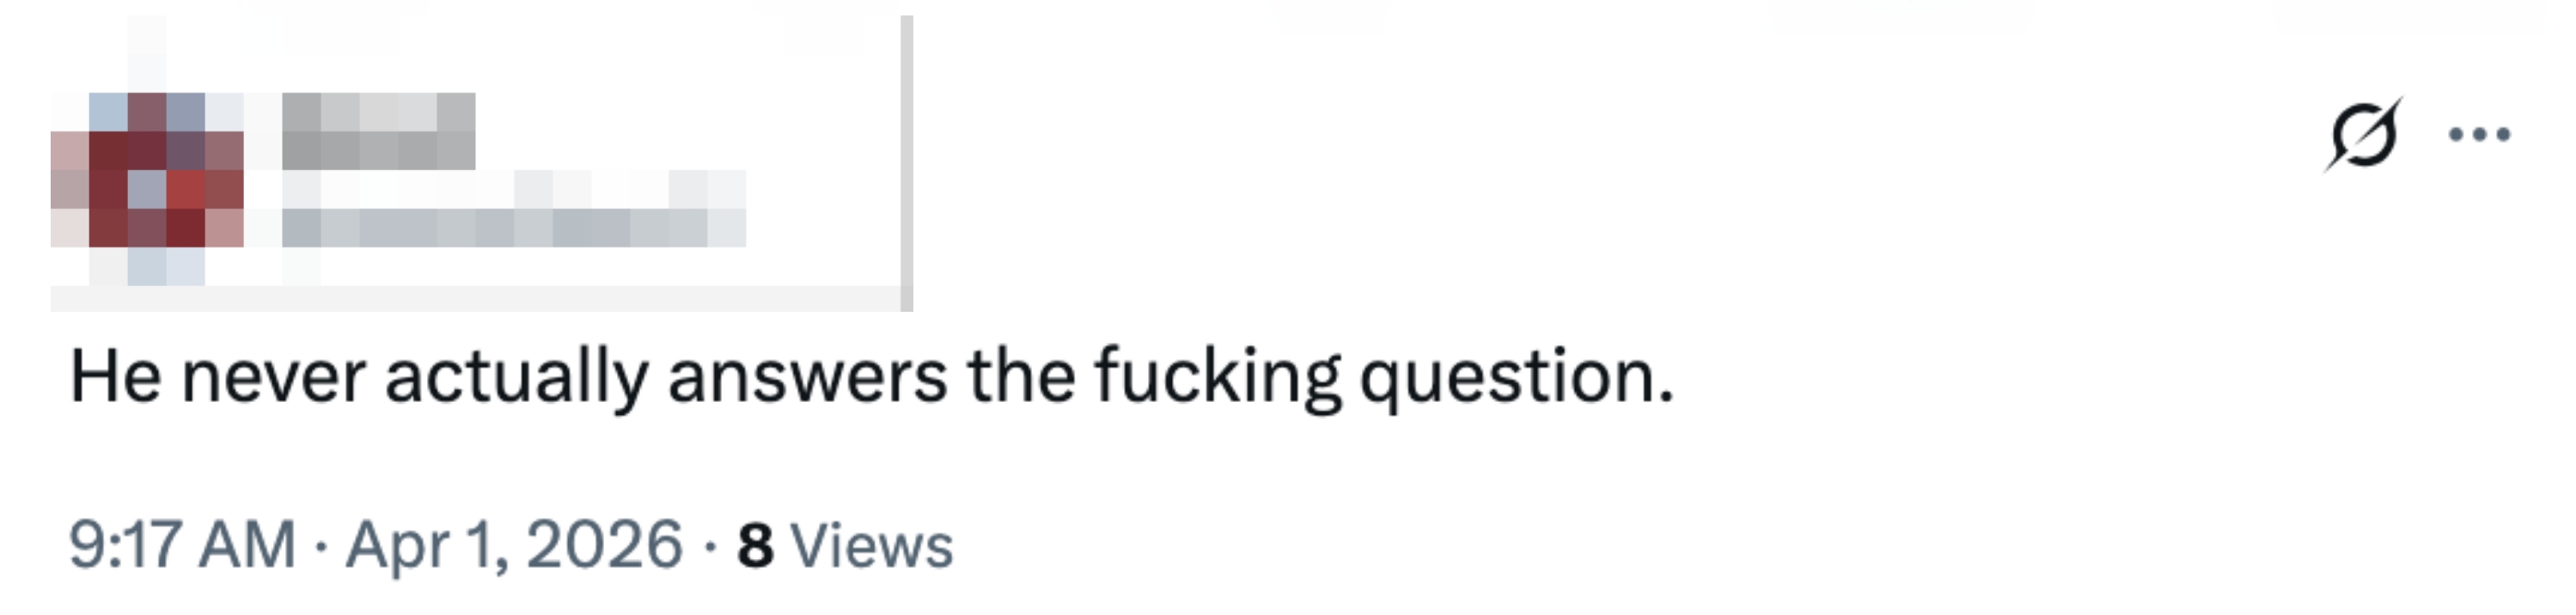Viewport: 2576px width, 615px height.
Task: Click the 9:17 AM timestamp
Action: pos(182,545)
